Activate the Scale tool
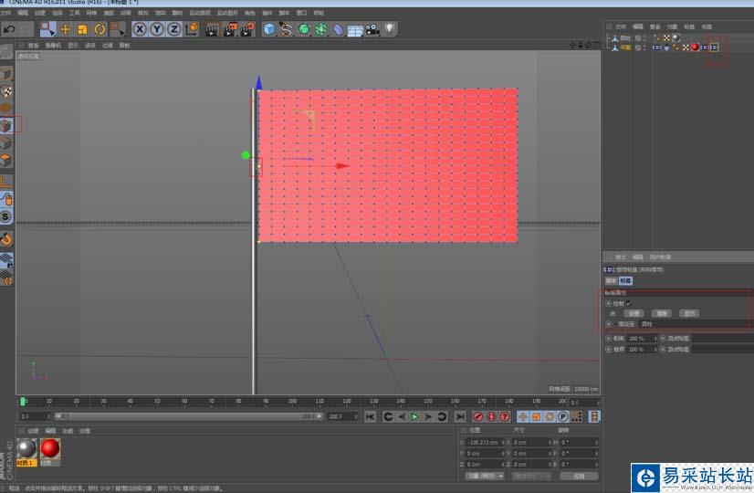The height and width of the screenshot is (493, 754). 82,29
